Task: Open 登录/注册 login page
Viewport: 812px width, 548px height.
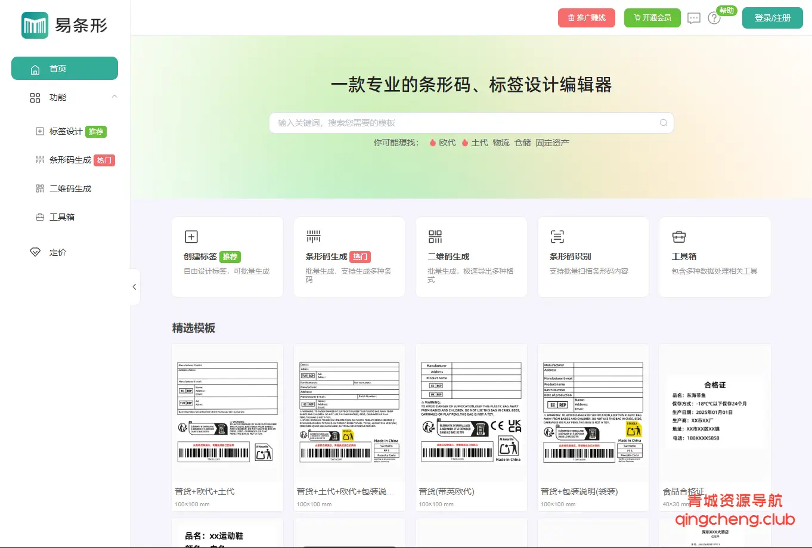Action: [x=772, y=18]
